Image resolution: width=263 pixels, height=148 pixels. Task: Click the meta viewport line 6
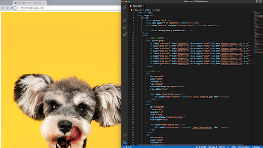[x=182, y=26]
